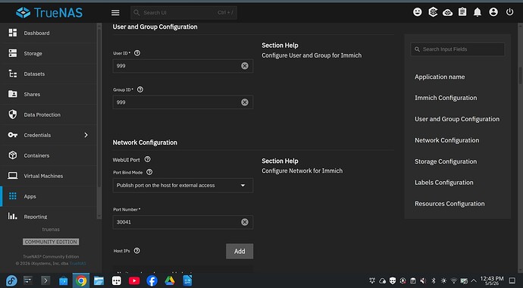The height and width of the screenshot is (288, 523).
Task: Open the user account icon in header
Action: click(x=493, y=12)
